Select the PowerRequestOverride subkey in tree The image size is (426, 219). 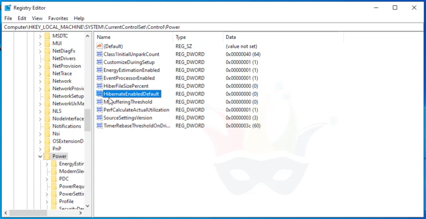[71, 187]
